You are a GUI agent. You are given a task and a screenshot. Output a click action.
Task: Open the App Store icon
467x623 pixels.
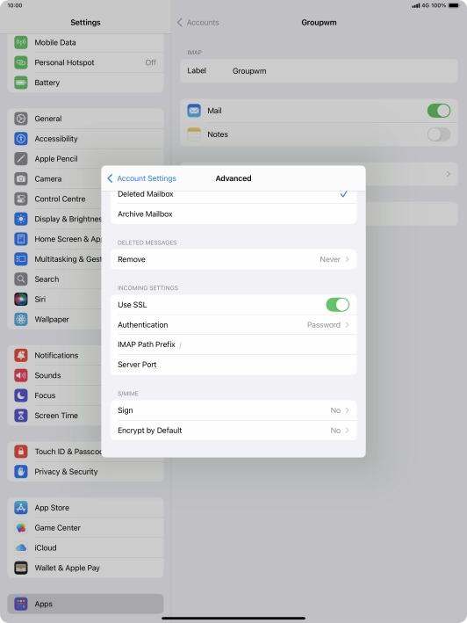coord(21,507)
